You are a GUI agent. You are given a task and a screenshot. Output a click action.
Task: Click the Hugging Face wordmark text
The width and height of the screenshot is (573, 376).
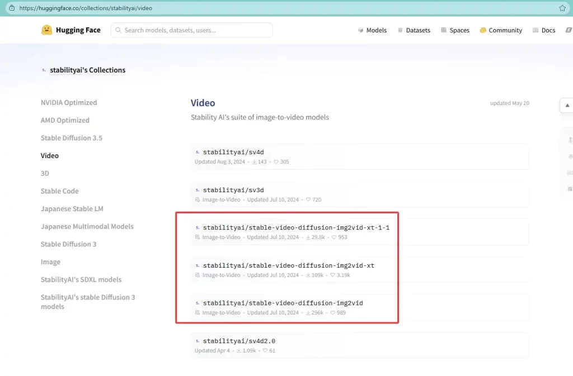[x=78, y=30]
